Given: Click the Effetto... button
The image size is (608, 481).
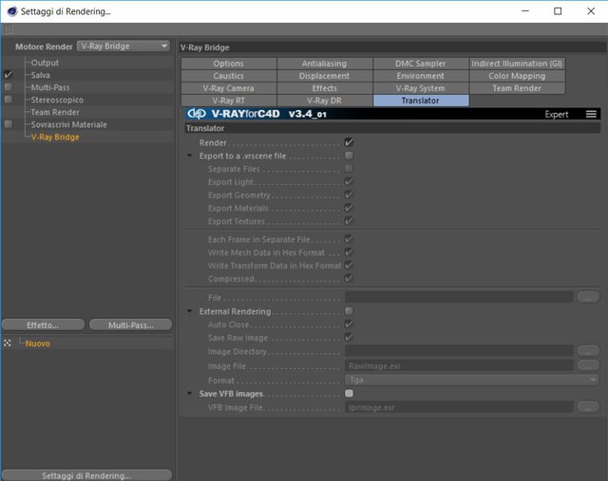Looking at the screenshot, I should point(43,324).
